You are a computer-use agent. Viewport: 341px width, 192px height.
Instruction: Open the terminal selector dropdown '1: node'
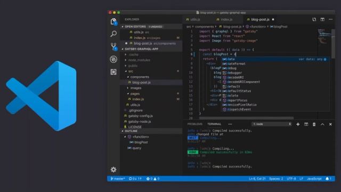pos(272,124)
